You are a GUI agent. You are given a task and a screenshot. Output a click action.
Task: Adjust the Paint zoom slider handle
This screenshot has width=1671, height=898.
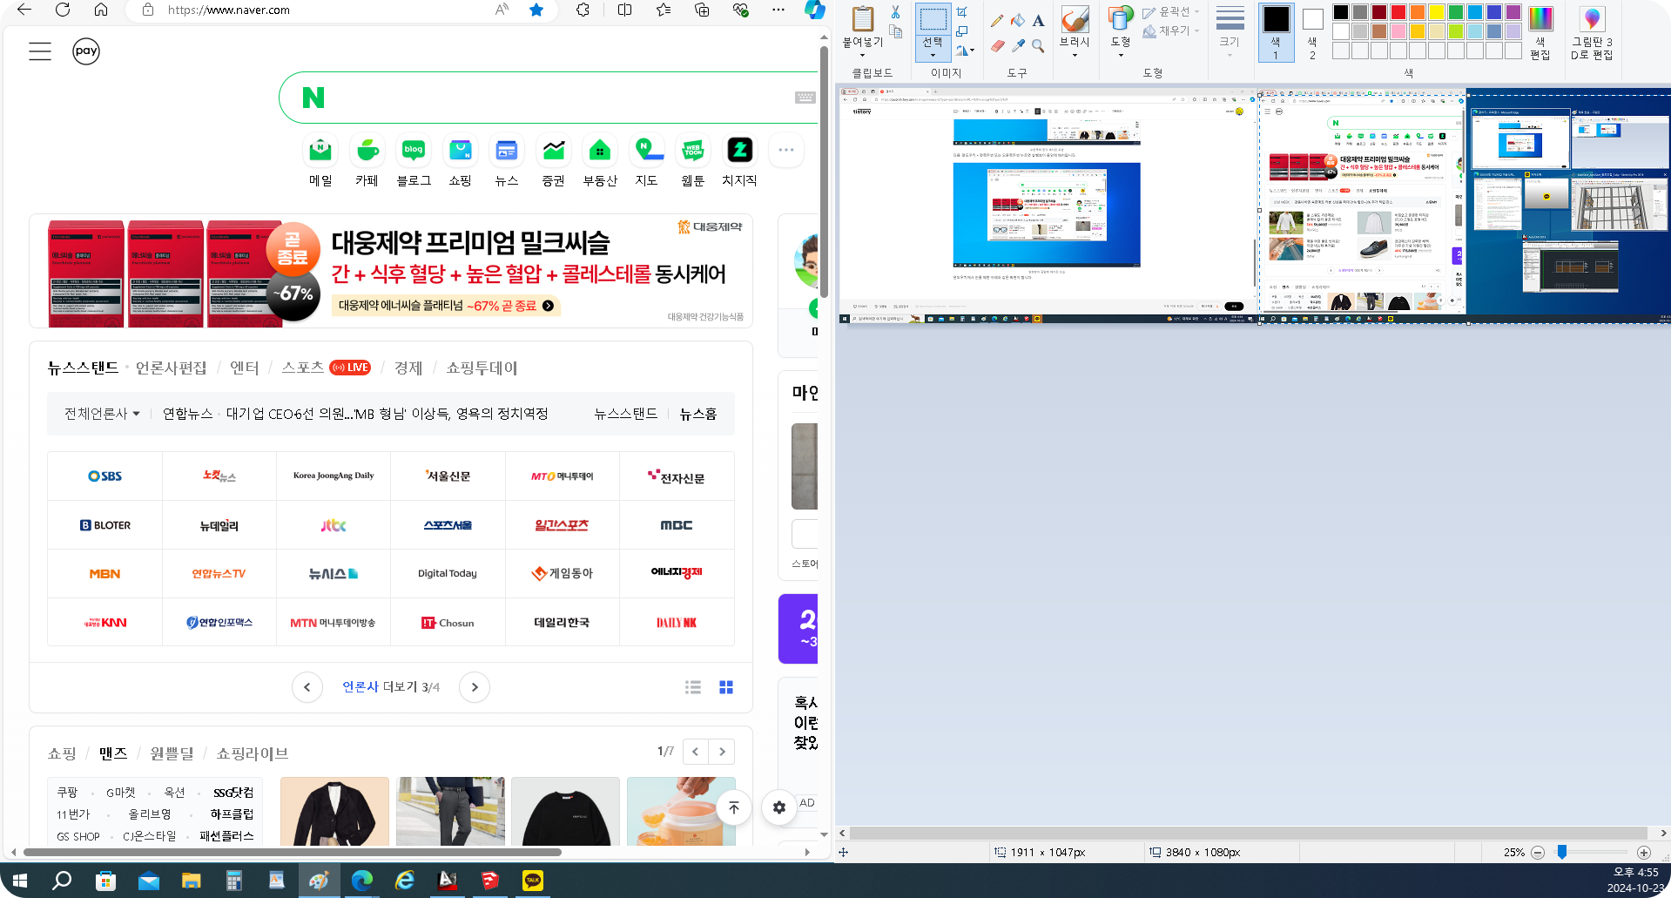pyautogui.click(x=1562, y=852)
